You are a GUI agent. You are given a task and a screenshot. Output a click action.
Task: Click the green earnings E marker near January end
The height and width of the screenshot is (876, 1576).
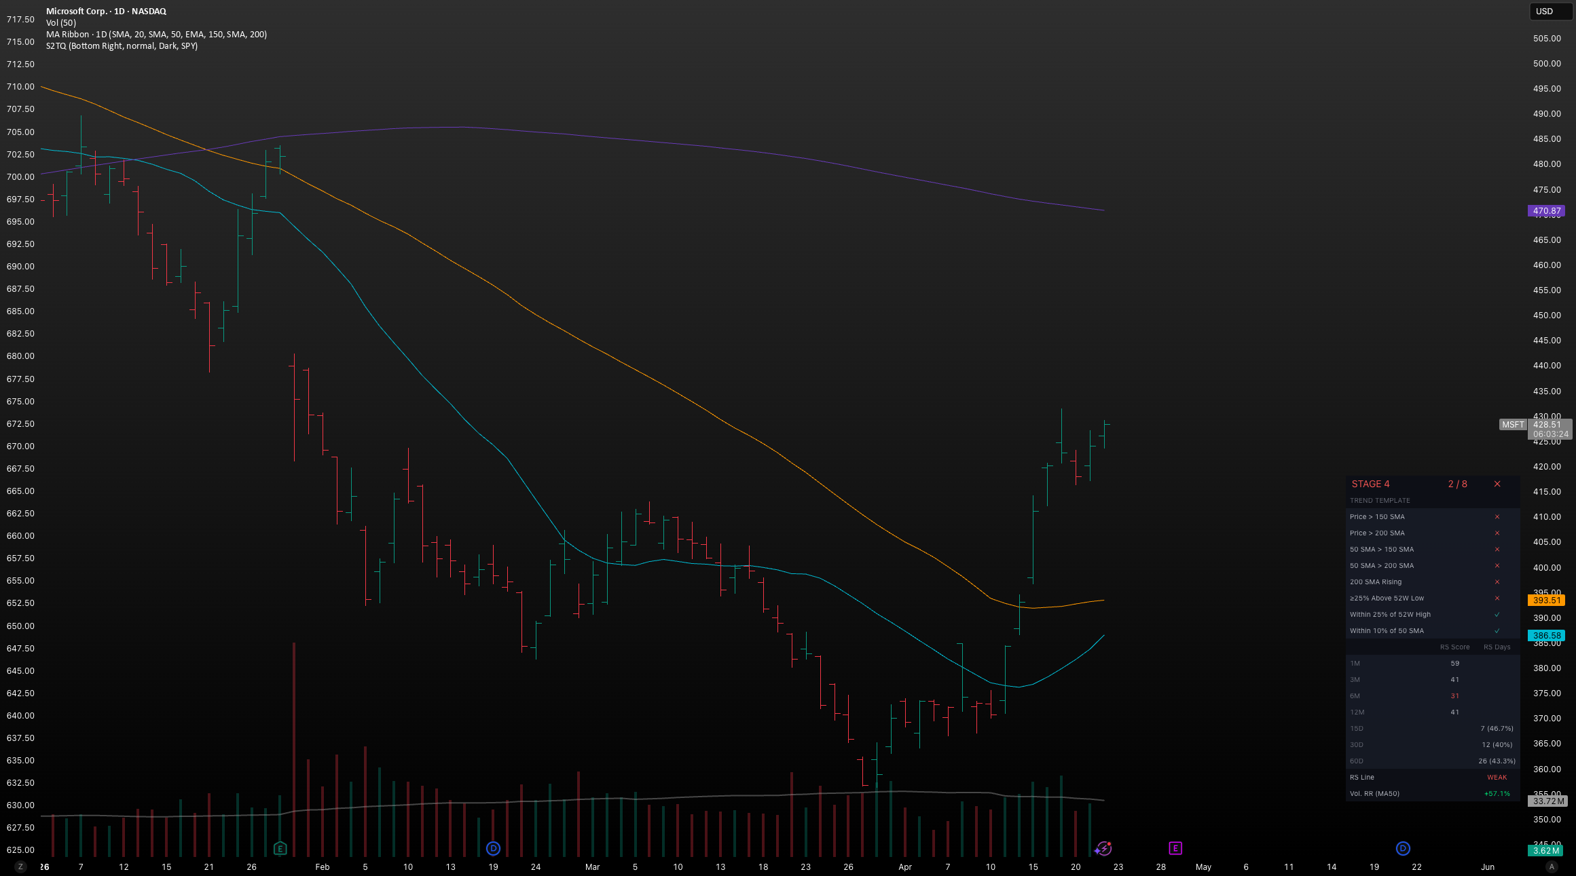pos(280,848)
